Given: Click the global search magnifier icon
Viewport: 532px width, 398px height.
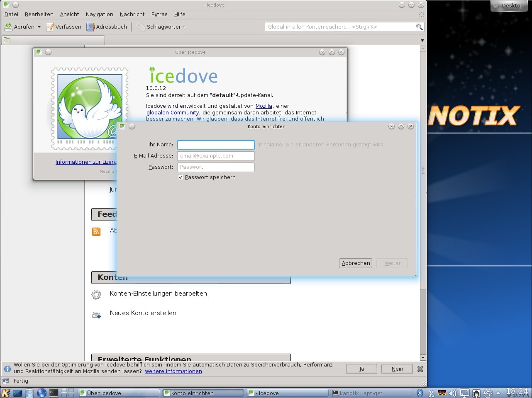Looking at the screenshot, I should click(419, 27).
